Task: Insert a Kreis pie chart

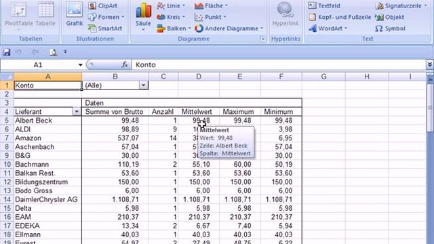Action: coord(171,17)
